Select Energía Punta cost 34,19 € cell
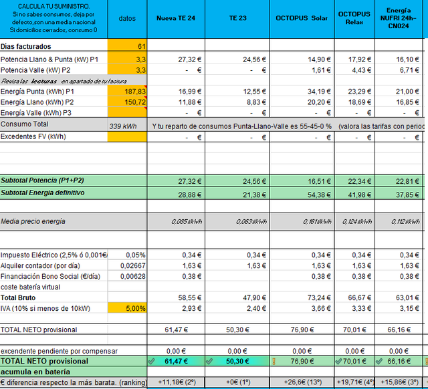428x389 pixels. (x=302, y=91)
